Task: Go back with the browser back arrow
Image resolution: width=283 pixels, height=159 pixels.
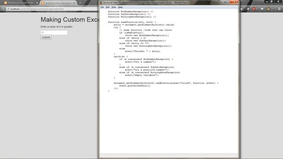Action: click(3, 9)
